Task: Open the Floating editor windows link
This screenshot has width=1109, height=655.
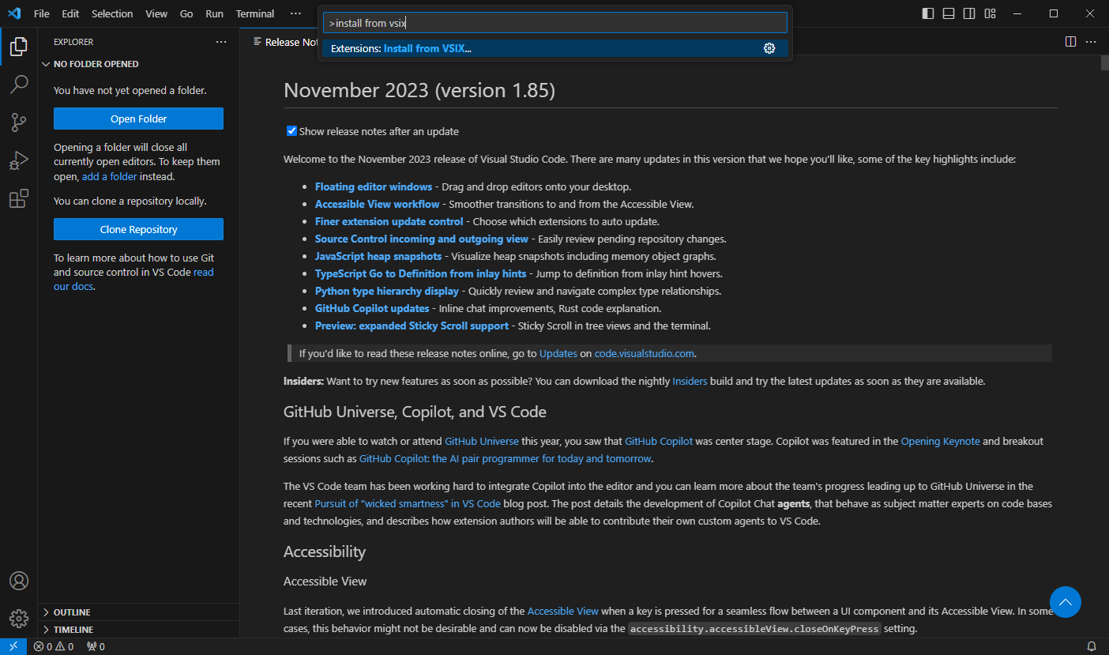Action: click(x=374, y=186)
